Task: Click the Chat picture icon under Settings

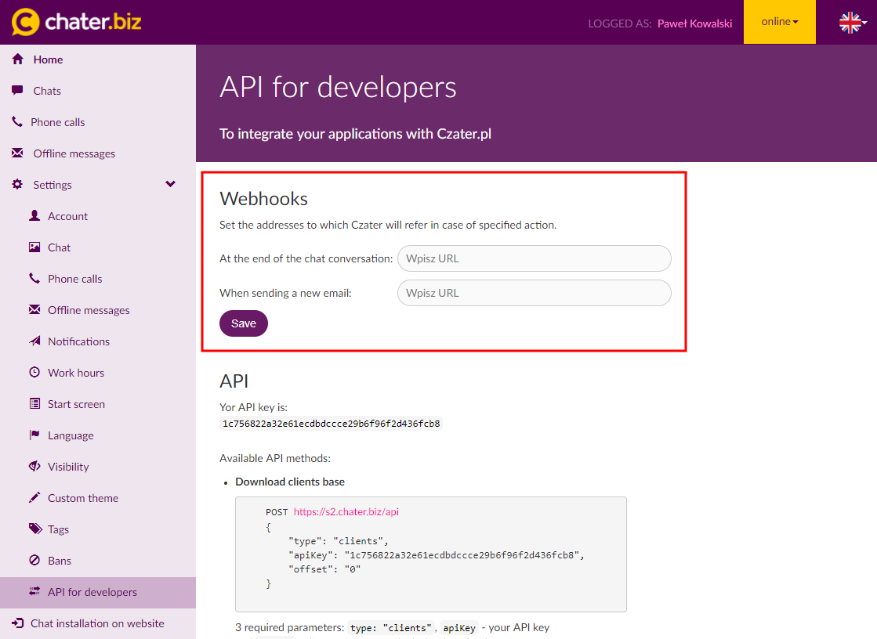Action: tap(34, 247)
